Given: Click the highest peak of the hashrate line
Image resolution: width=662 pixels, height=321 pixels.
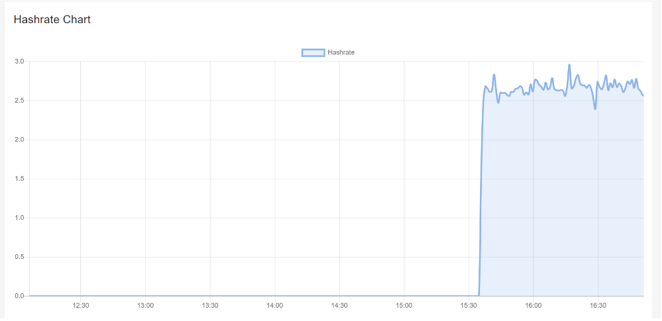Looking at the screenshot, I should [x=569, y=65].
